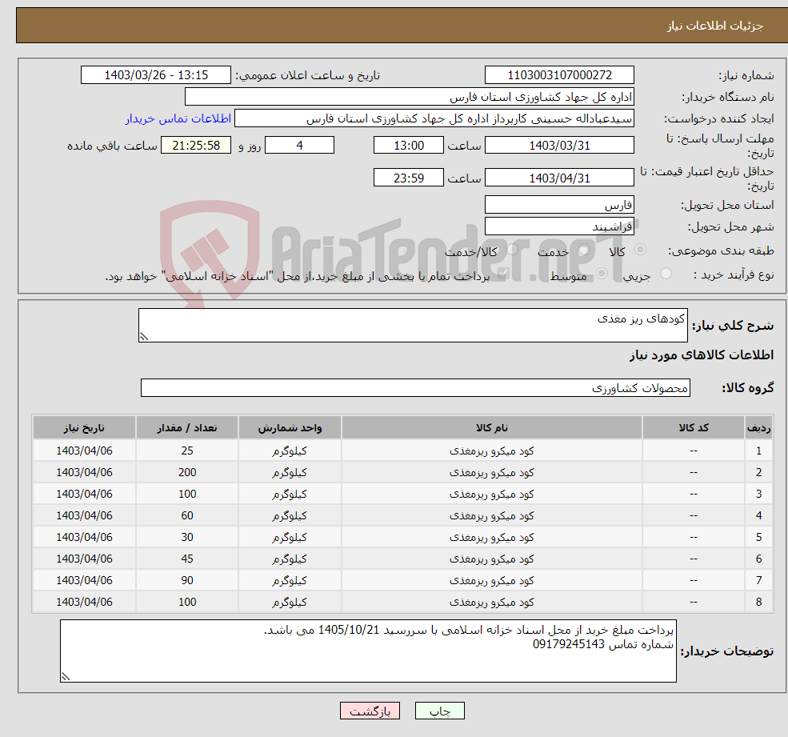This screenshot has height=737, width=788.
Task: Click the چاپ (print) button
Action: [440, 711]
